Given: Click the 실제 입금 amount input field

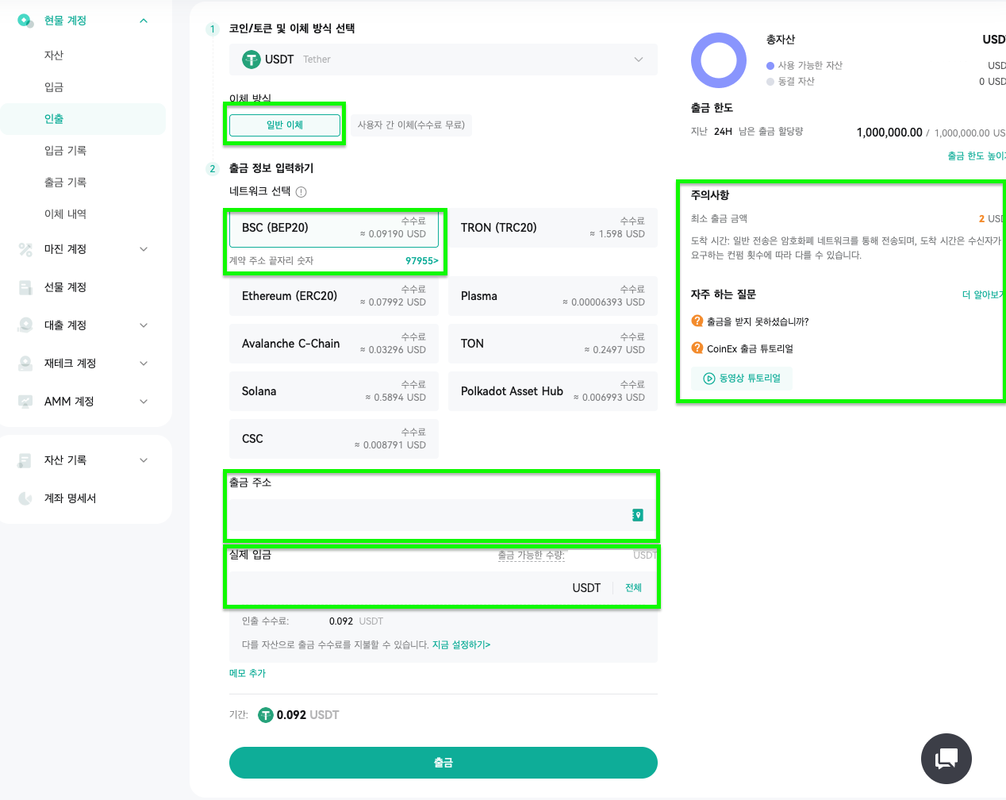Looking at the screenshot, I should pyautogui.click(x=397, y=588).
